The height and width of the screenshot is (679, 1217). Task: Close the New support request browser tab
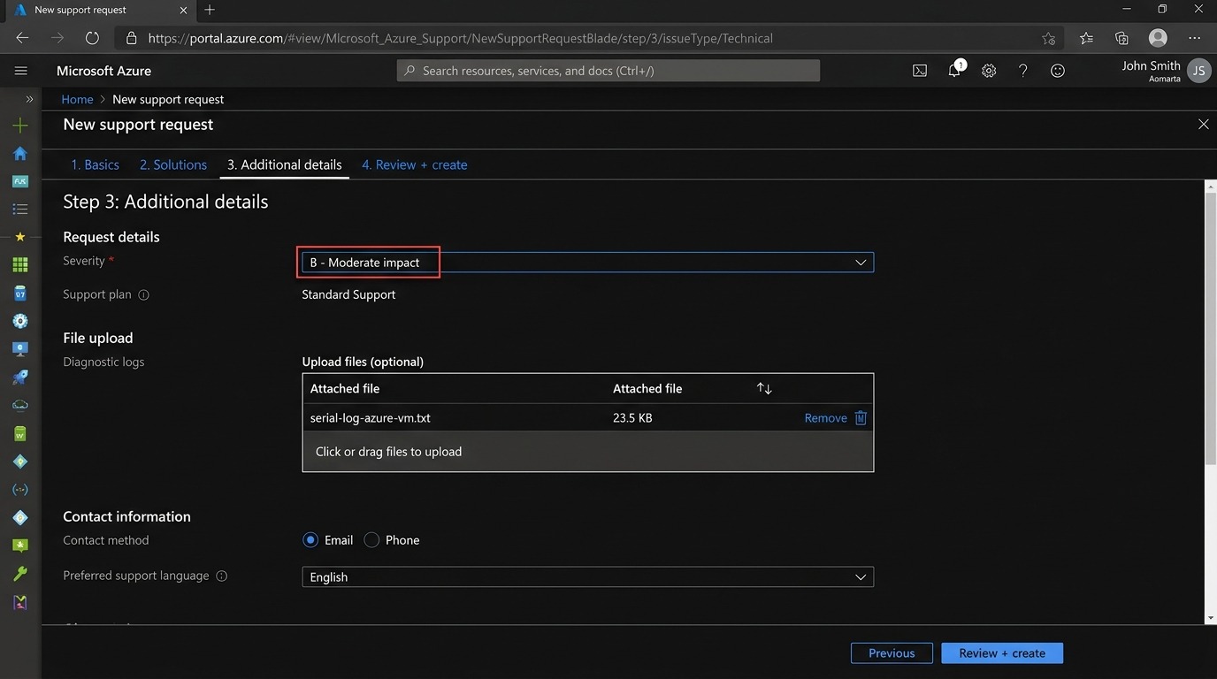(183, 10)
